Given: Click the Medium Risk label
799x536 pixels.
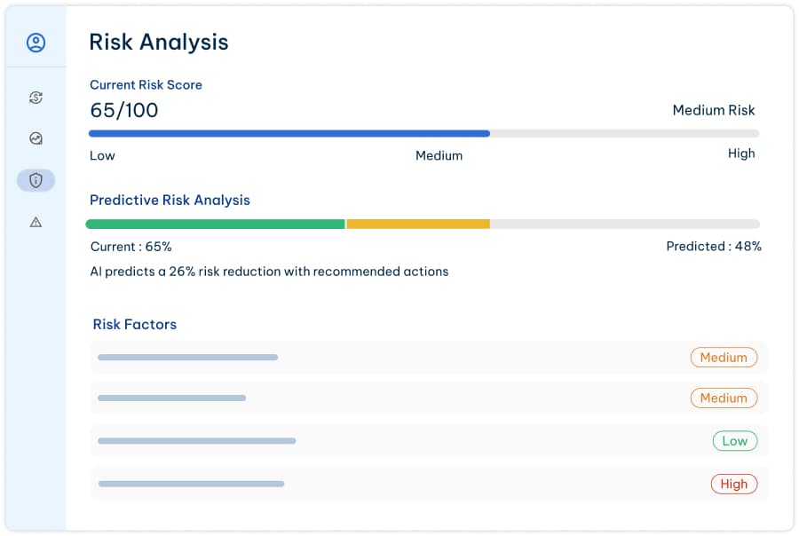Looking at the screenshot, I should point(714,110).
